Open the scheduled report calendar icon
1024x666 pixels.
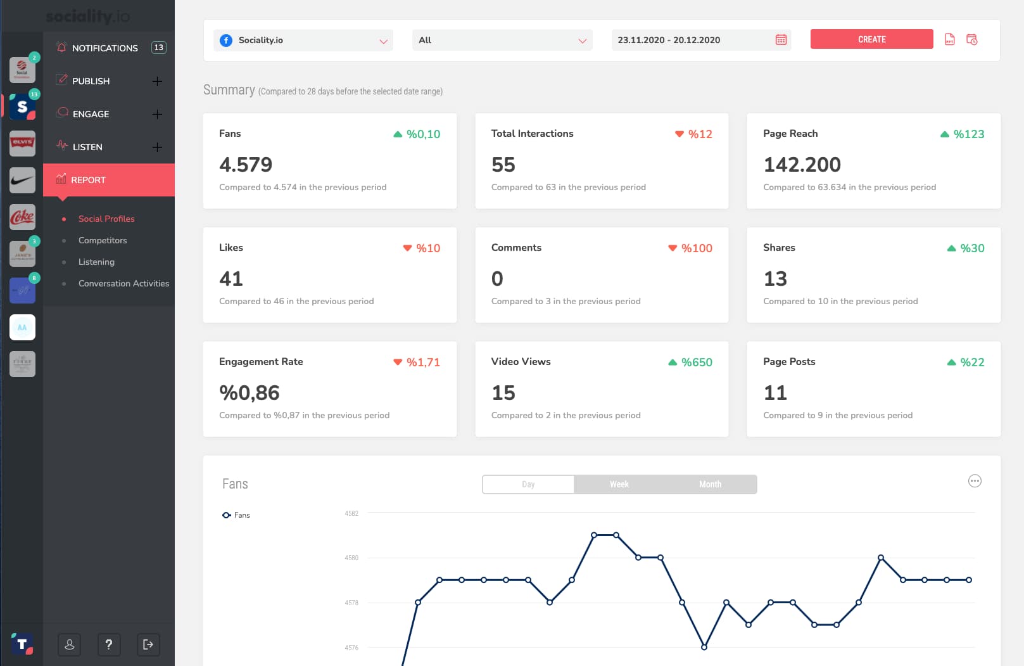pos(972,39)
